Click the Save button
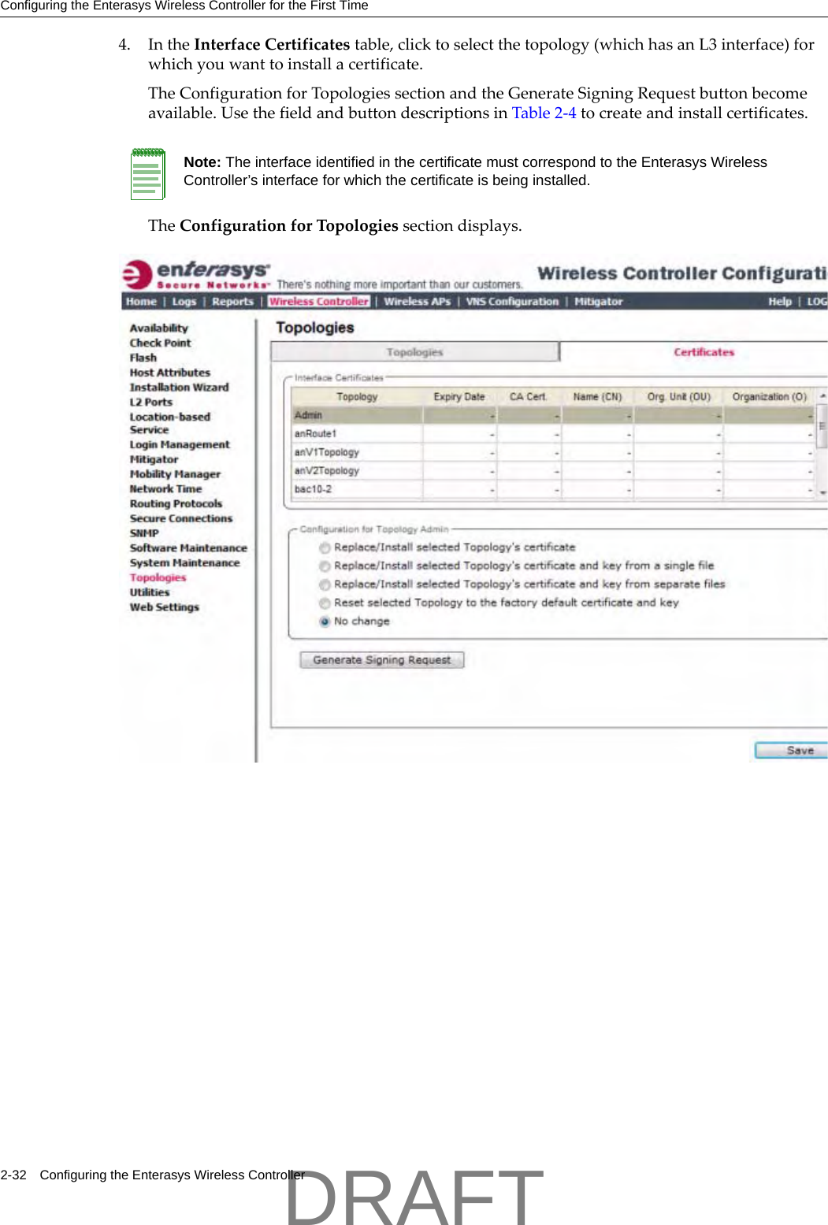828x1225 pixels. [x=799, y=750]
